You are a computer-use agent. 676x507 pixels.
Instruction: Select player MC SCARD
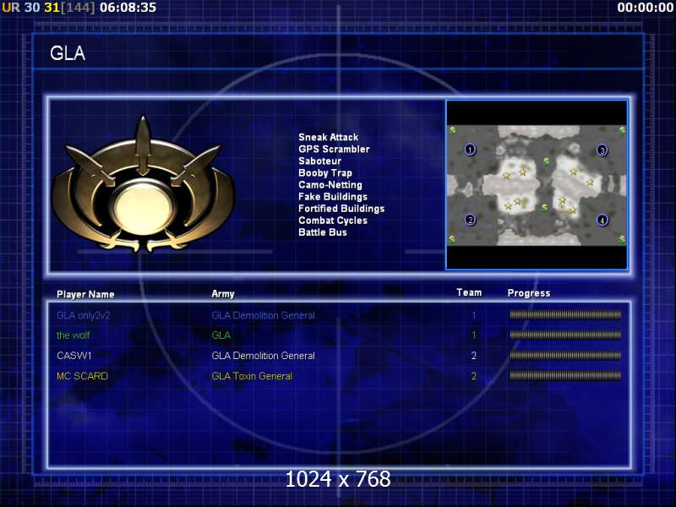click(82, 376)
